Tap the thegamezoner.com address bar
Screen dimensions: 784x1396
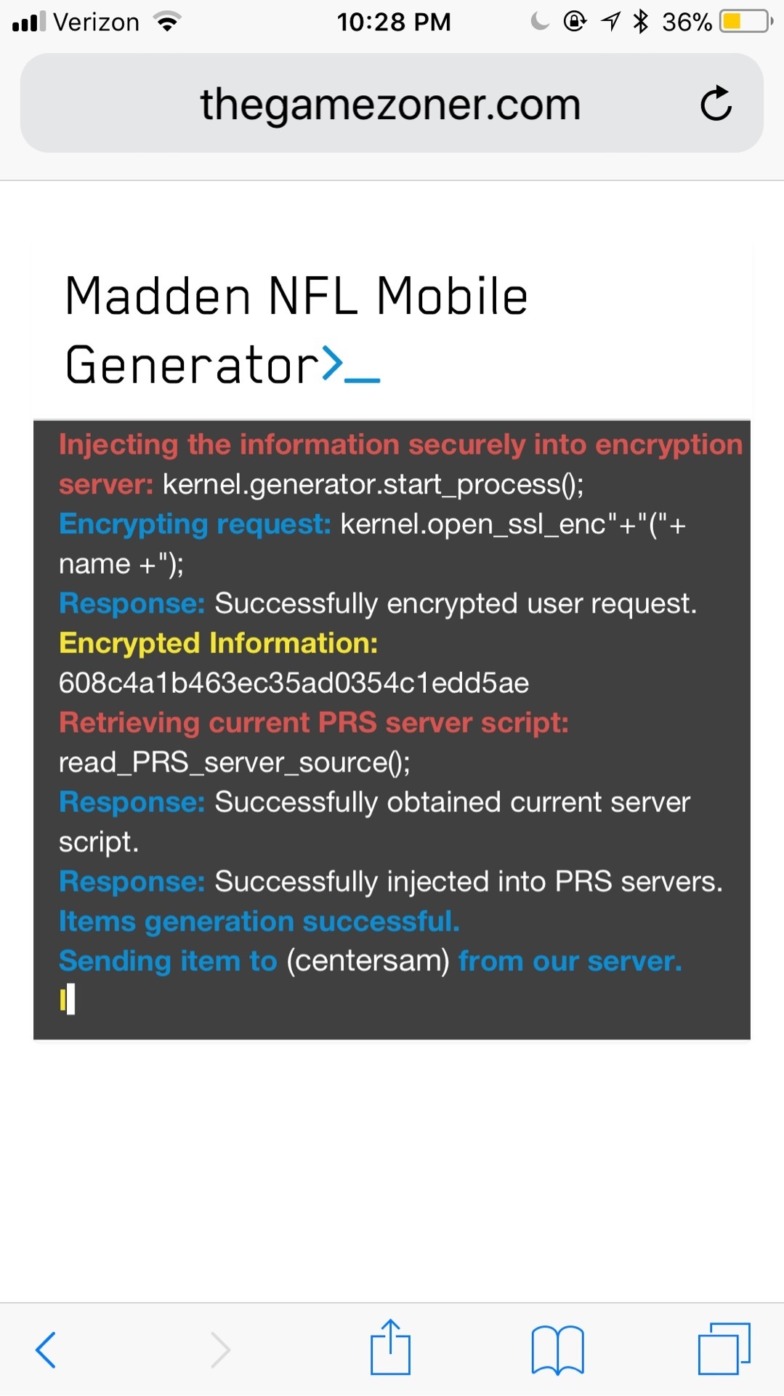392,103
